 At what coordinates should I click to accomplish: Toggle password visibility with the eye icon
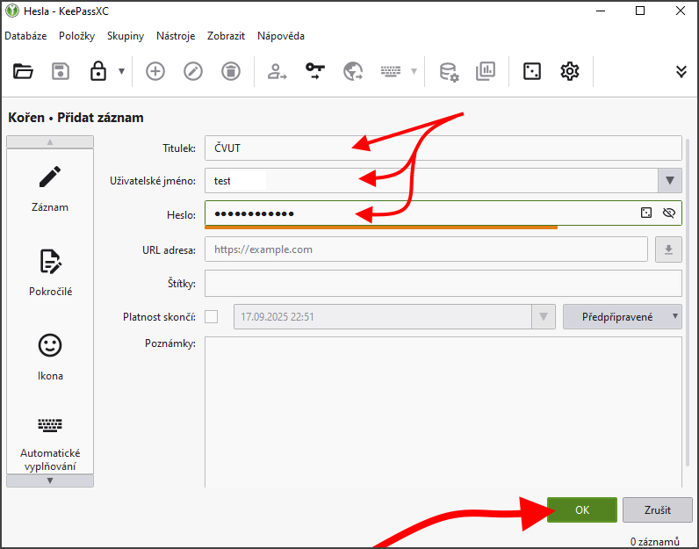(669, 213)
